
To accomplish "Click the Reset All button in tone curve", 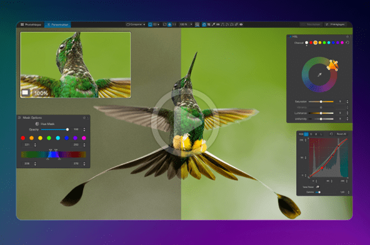I will [341, 134].
